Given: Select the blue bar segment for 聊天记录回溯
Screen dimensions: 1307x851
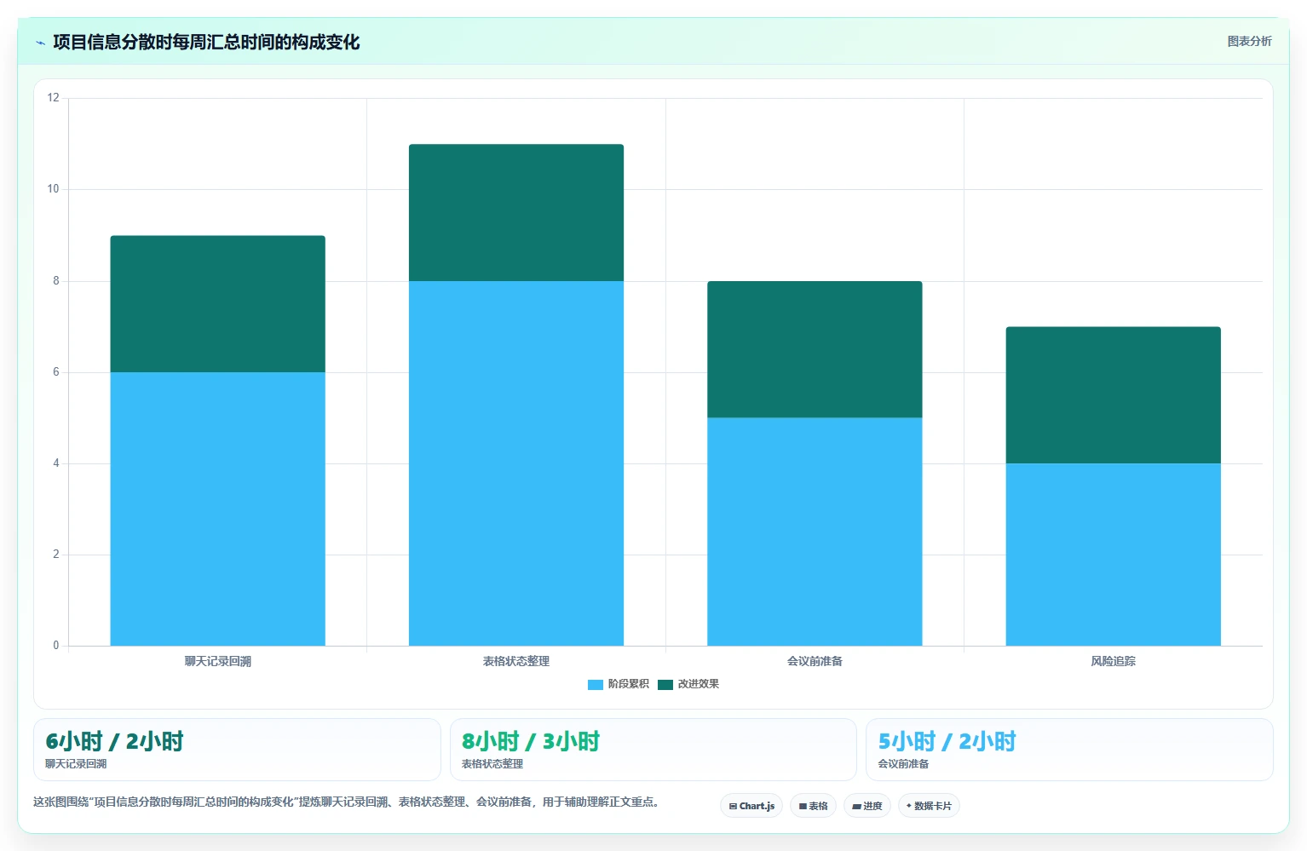Looking at the screenshot, I should pyautogui.click(x=217, y=509).
